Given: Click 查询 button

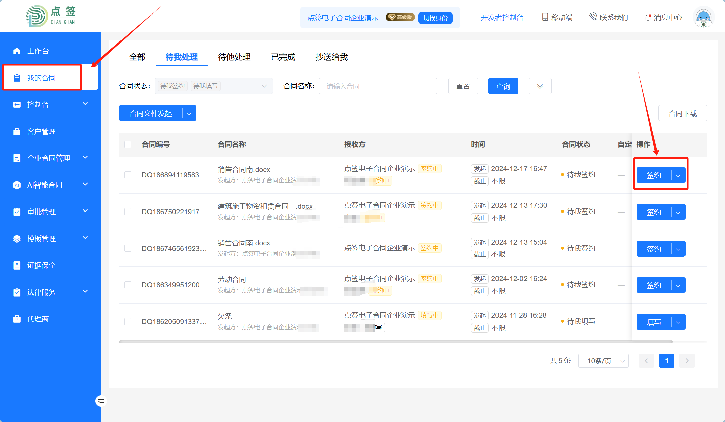Looking at the screenshot, I should pyautogui.click(x=503, y=86).
